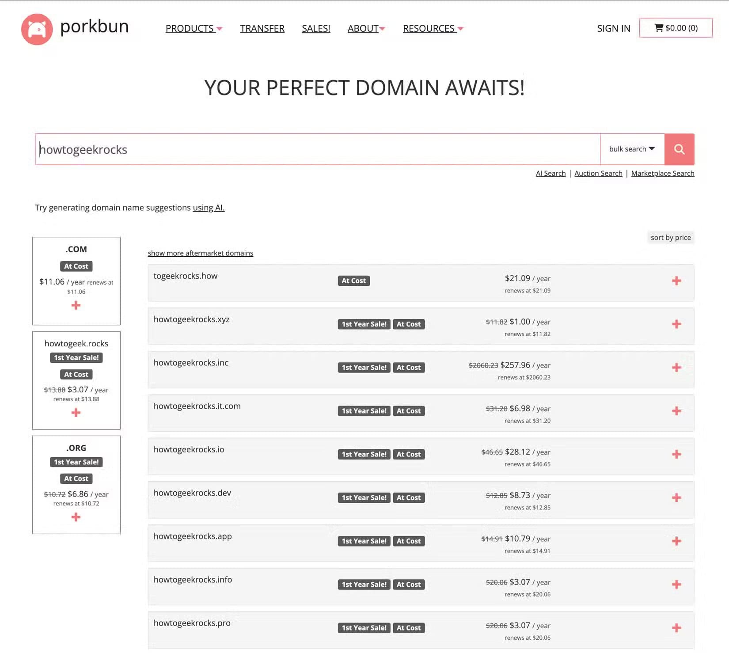Click 1st Year Sale! badge on howtogeekrocks.xyz

pyautogui.click(x=364, y=324)
